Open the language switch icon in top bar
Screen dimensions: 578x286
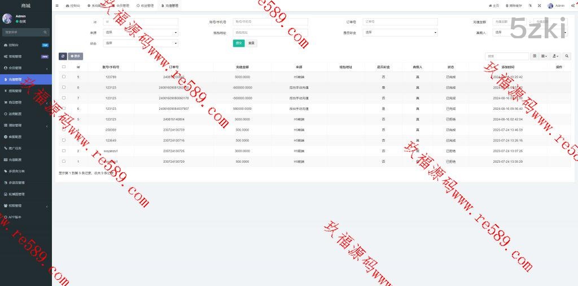click(x=530, y=6)
